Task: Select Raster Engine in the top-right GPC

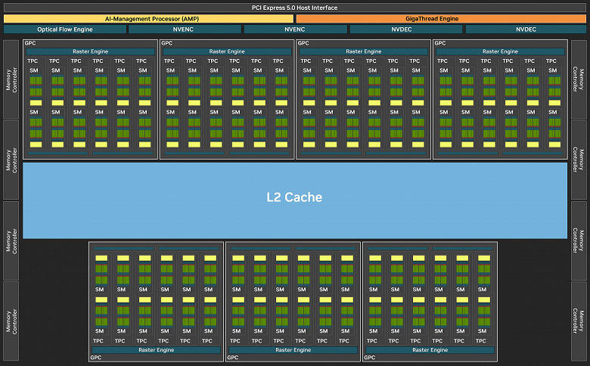Action: point(500,51)
